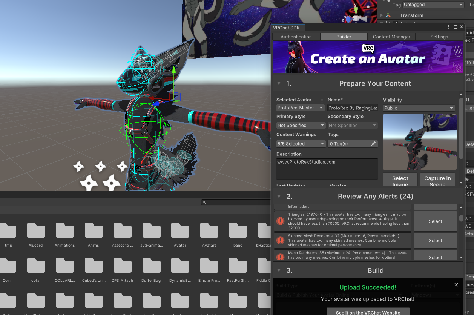Click the Mesh Renderers error icon
Viewport: 474px width, 315px height.
[280, 257]
